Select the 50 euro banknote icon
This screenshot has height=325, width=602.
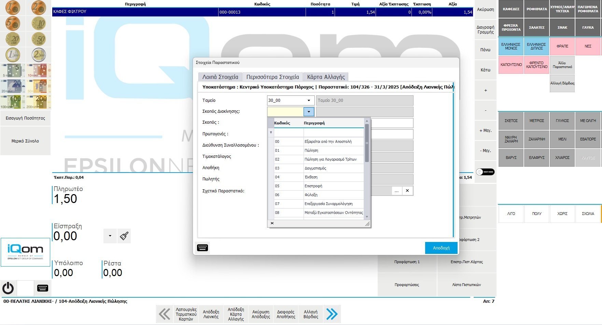pyautogui.click(x=39, y=86)
